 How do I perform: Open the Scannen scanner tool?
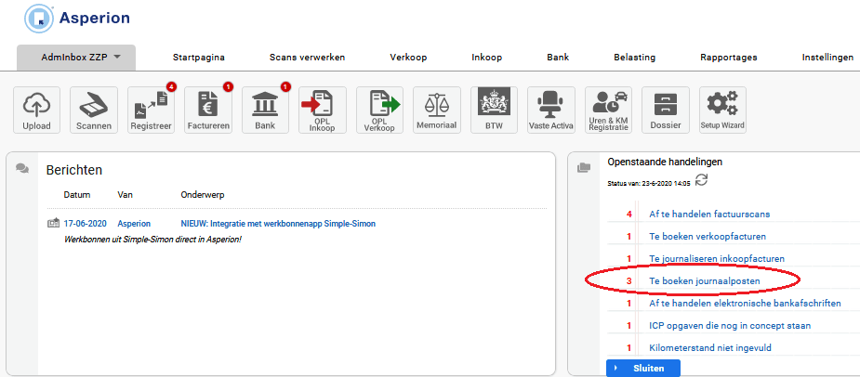[94, 110]
